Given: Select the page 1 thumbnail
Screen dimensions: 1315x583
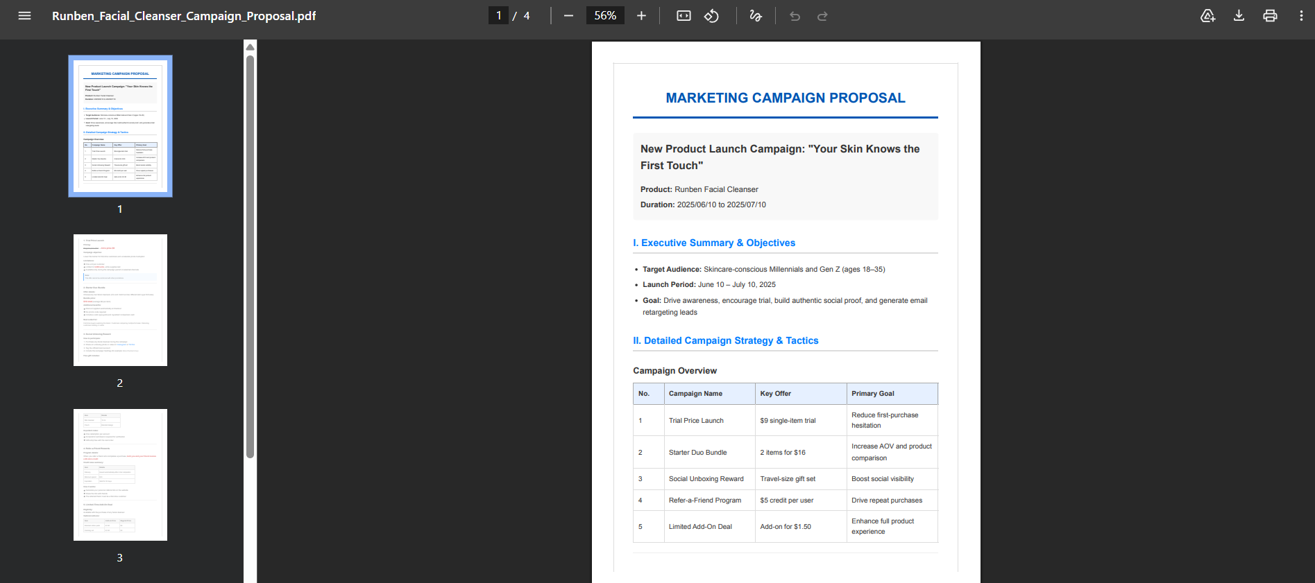Looking at the screenshot, I should tap(120, 126).
